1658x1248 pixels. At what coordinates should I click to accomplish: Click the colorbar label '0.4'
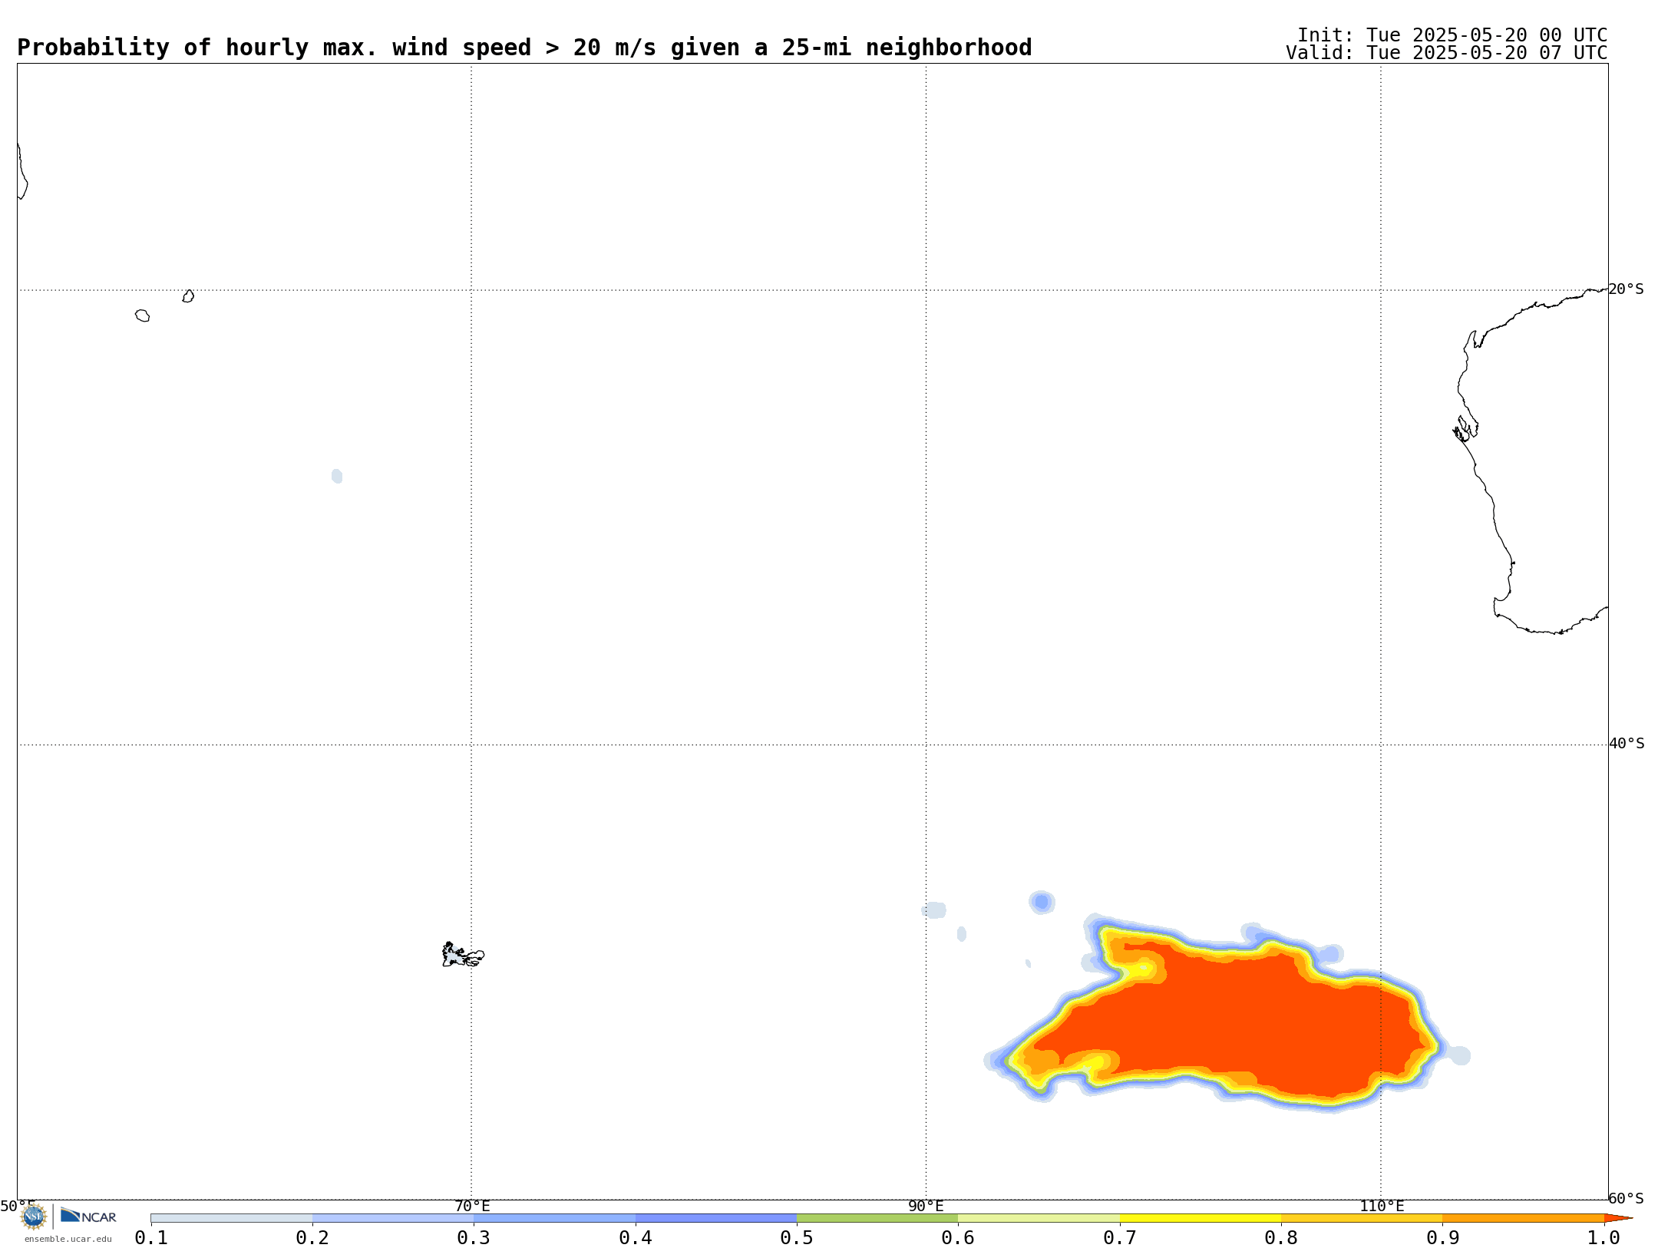(x=636, y=1237)
